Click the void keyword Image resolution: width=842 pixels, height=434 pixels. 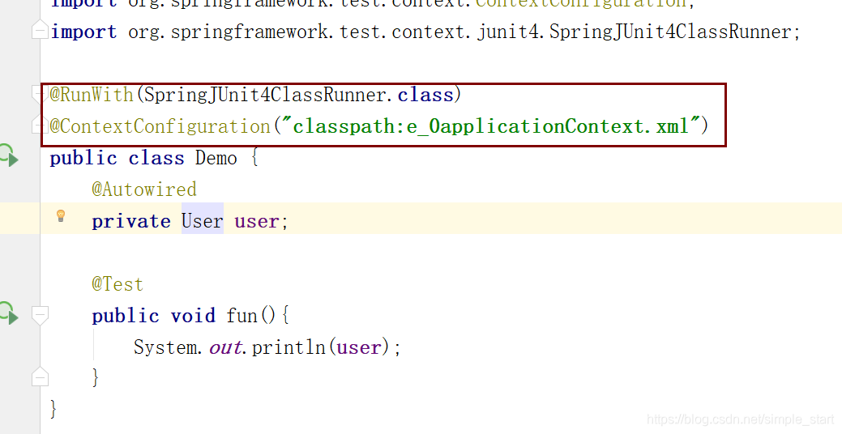coord(193,316)
